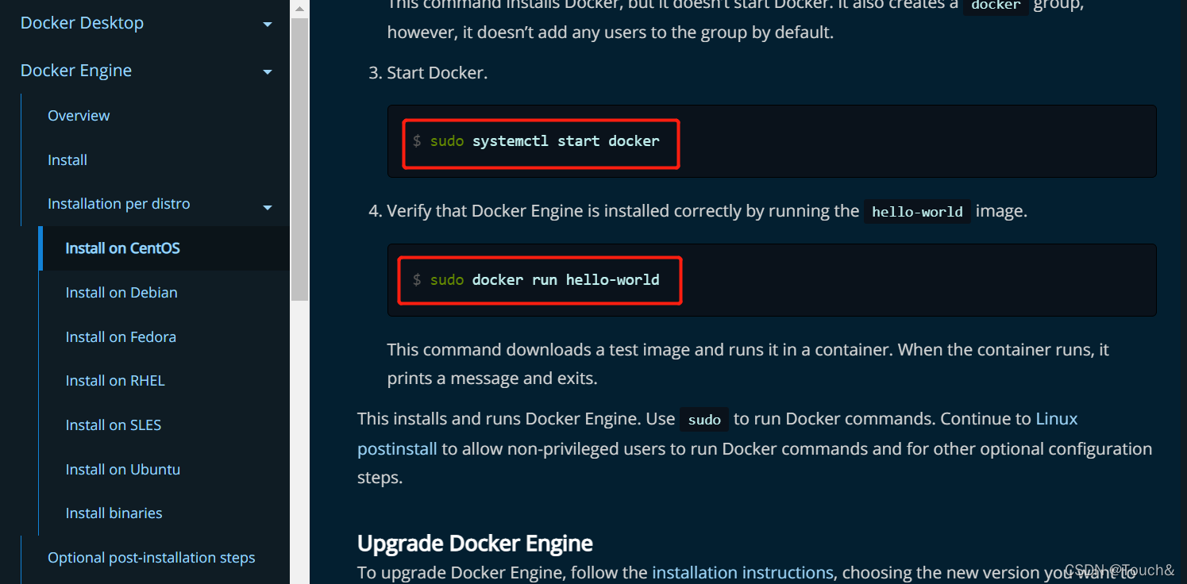Collapse the Installation per distro arrow
This screenshot has height=584, width=1187.
pyautogui.click(x=268, y=208)
